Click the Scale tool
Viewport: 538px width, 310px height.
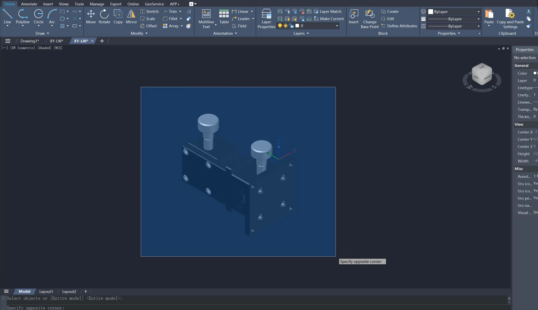pyautogui.click(x=148, y=19)
